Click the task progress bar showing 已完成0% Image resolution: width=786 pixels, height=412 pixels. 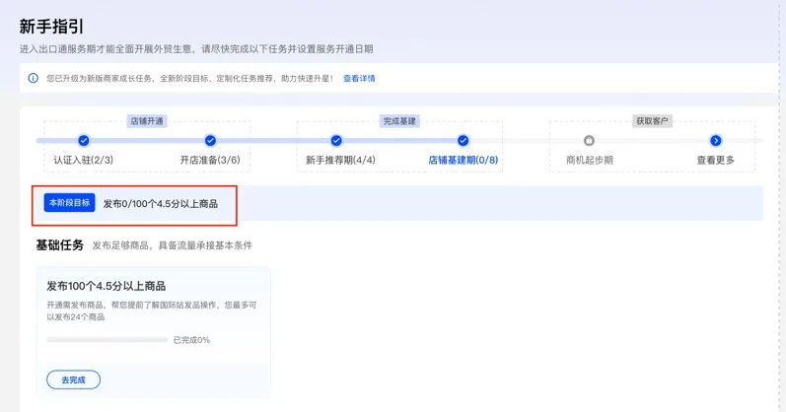107,340
